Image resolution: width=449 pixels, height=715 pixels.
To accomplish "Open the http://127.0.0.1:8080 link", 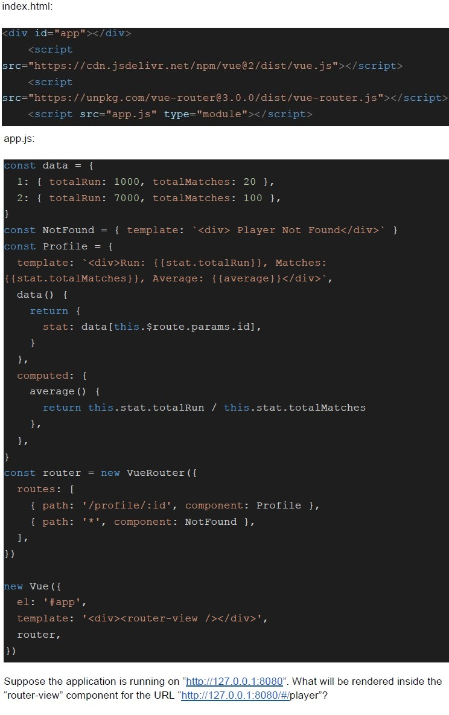I will tap(234, 681).
